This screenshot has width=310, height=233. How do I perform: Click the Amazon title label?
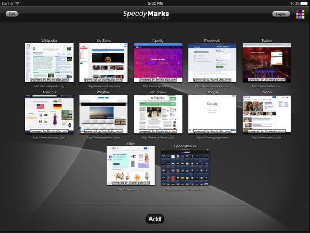click(x=49, y=92)
